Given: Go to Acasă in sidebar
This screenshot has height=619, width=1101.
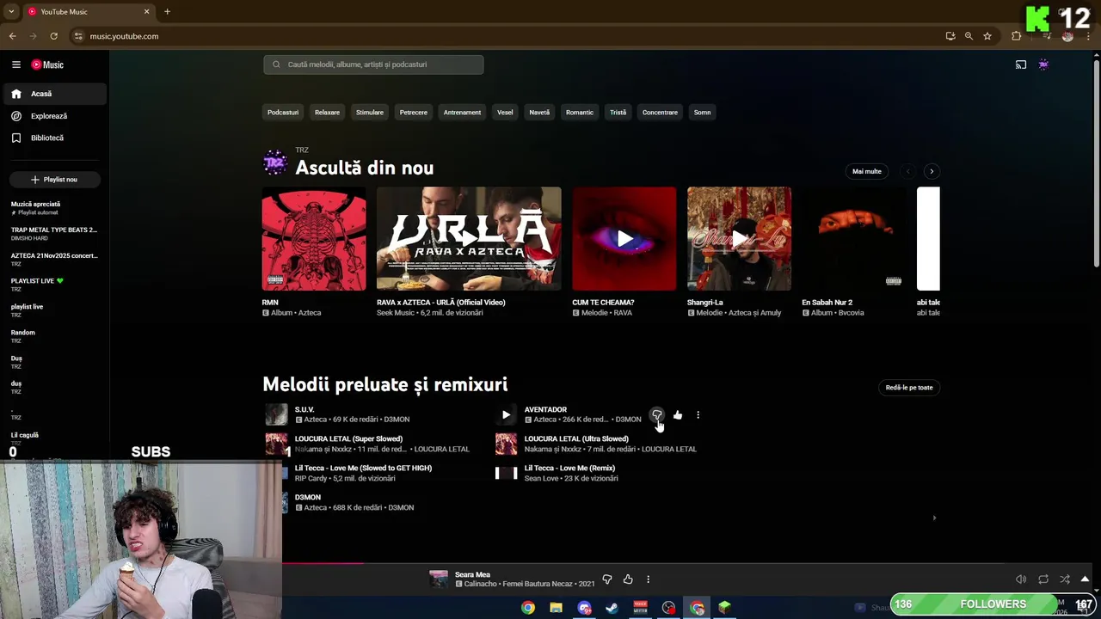Looking at the screenshot, I should (55, 94).
